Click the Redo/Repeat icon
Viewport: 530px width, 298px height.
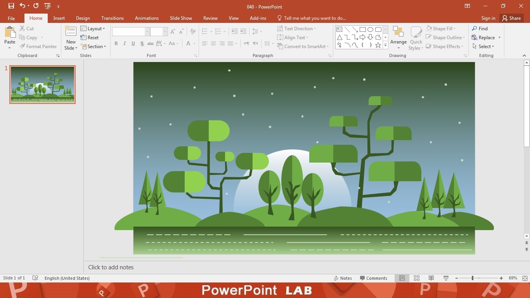(x=36, y=6)
